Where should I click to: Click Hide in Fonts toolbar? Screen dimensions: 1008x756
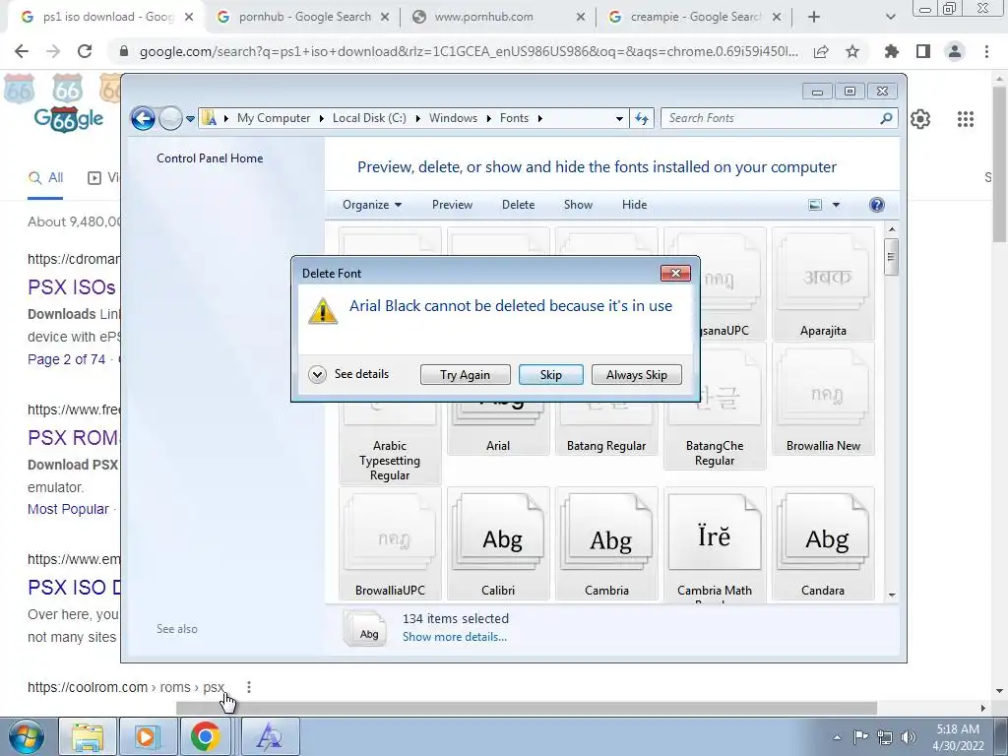(635, 205)
